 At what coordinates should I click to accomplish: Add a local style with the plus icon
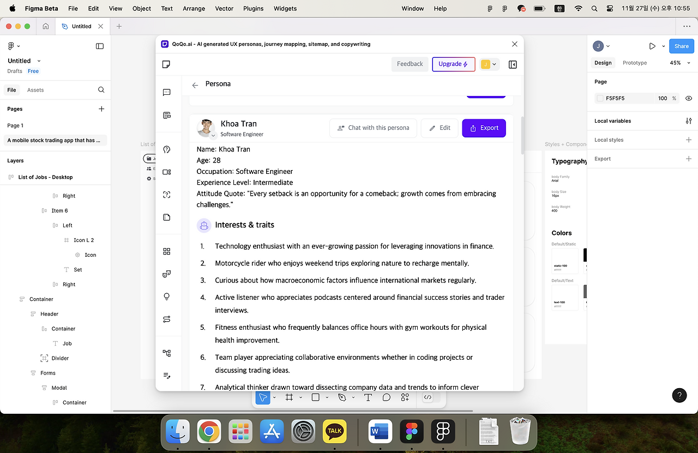pyautogui.click(x=689, y=140)
